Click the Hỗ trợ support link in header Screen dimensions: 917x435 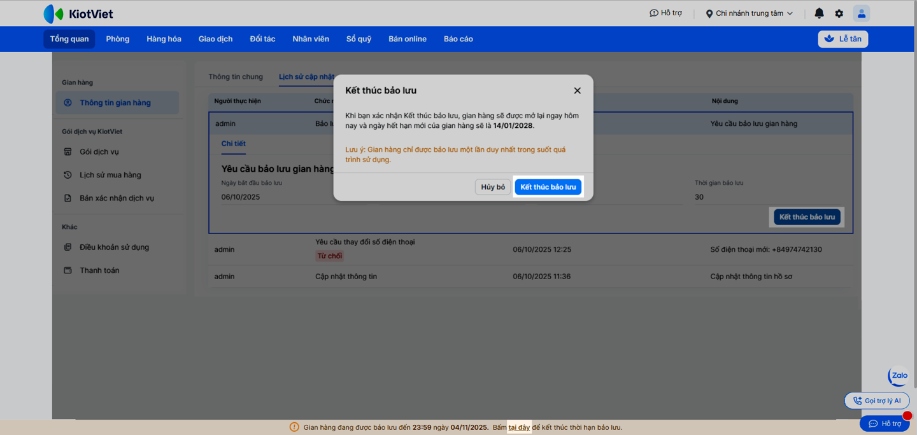tap(665, 13)
